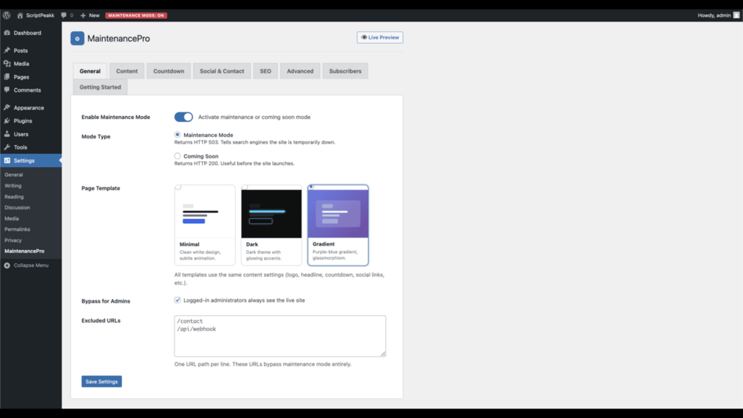Screen dimensions: 743x418
Task: Click the Pages sidebar icon
Action: [7, 77]
